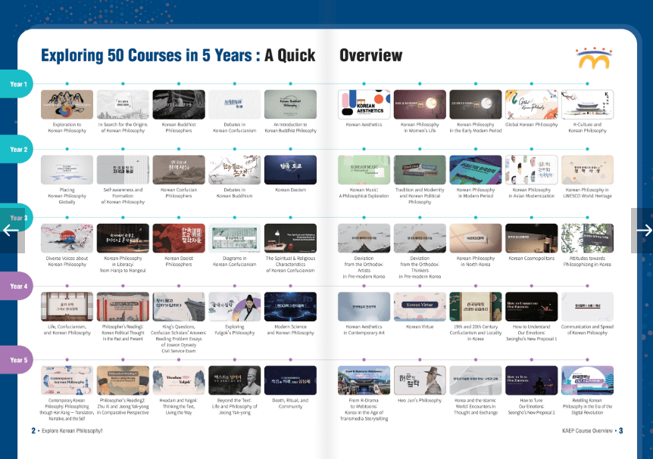Open Death, Ritual, and Community thumbnail
This screenshot has height=459, width=653.
[x=290, y=380]
